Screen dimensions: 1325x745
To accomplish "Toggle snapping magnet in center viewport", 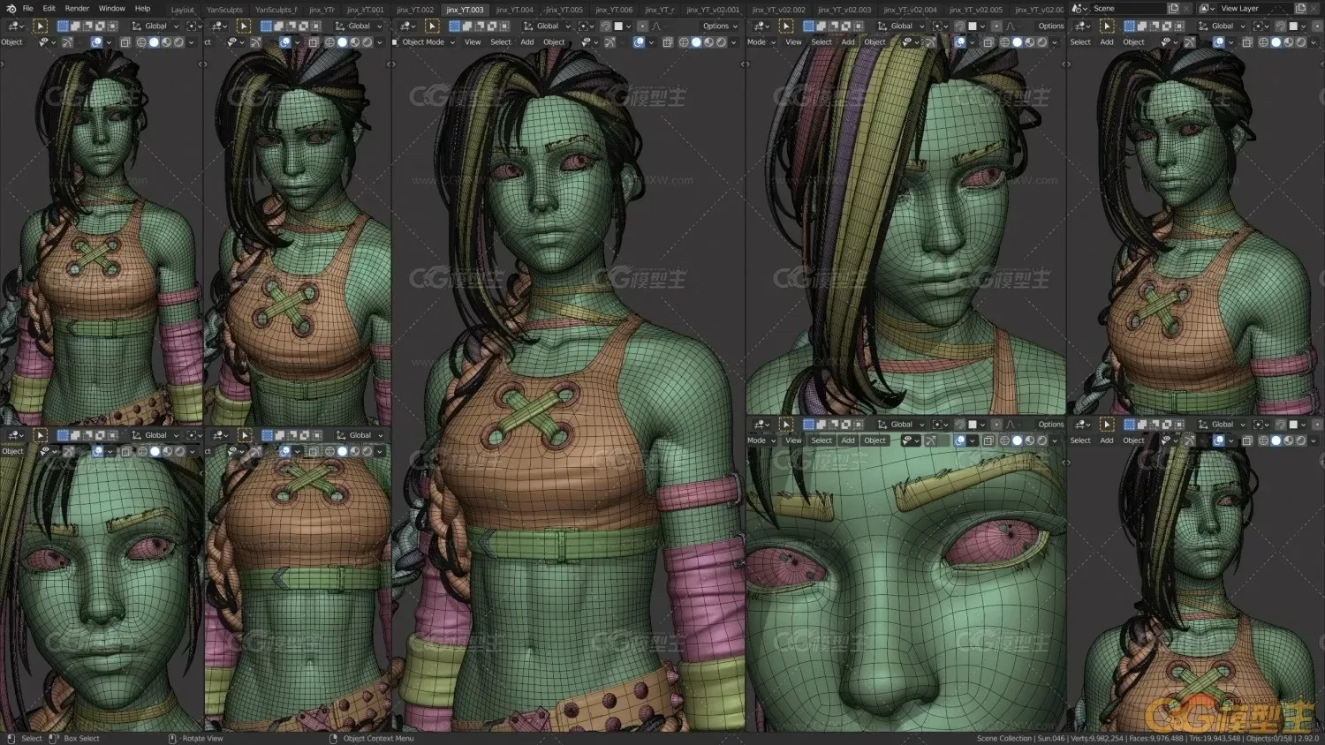I will coord(606,26).
